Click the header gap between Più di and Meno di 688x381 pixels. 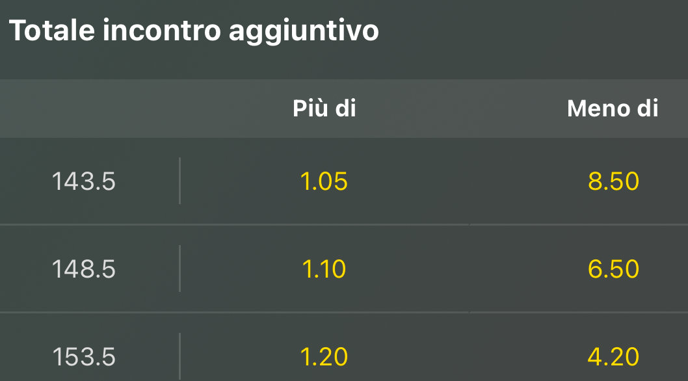click(462, 109)
